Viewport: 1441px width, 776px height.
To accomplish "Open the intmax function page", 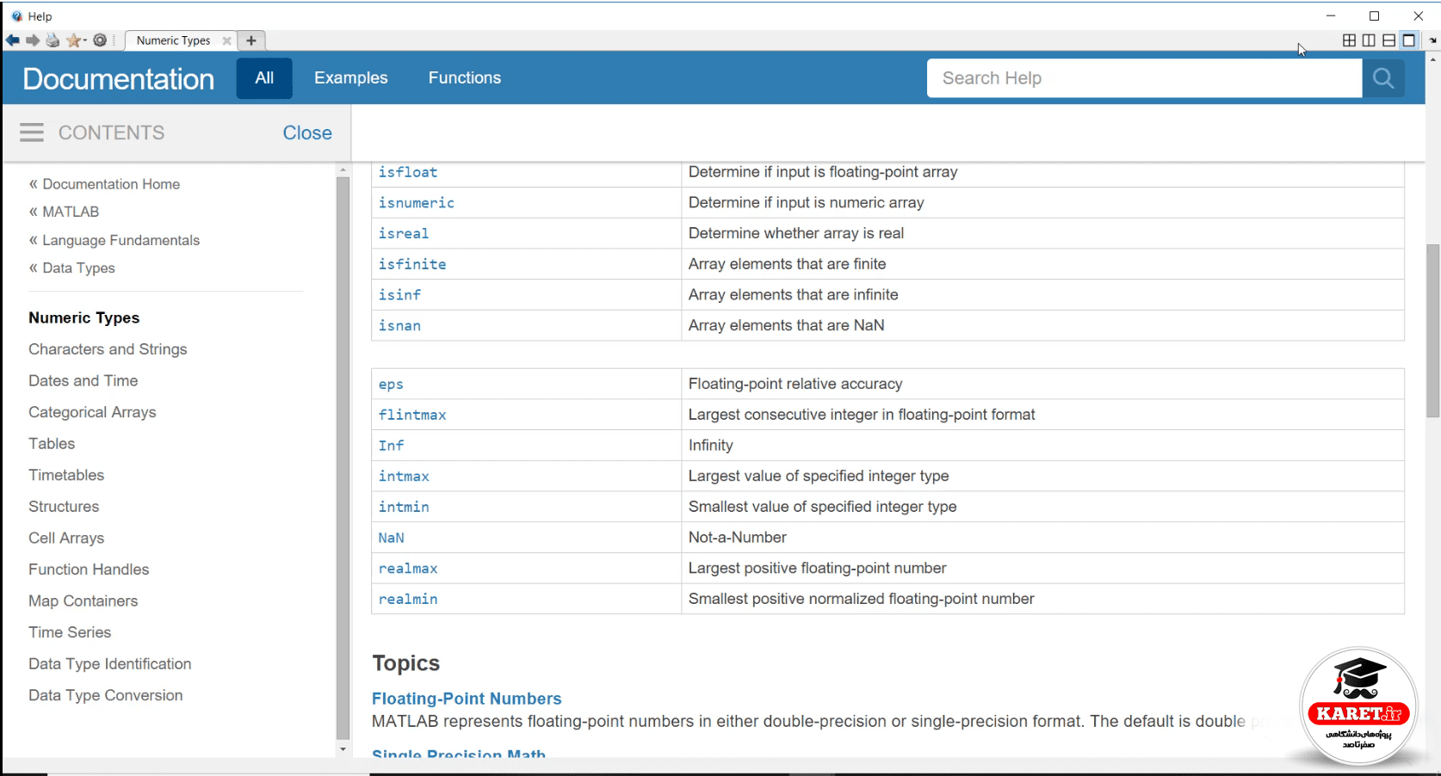I will tap(404, 477).
